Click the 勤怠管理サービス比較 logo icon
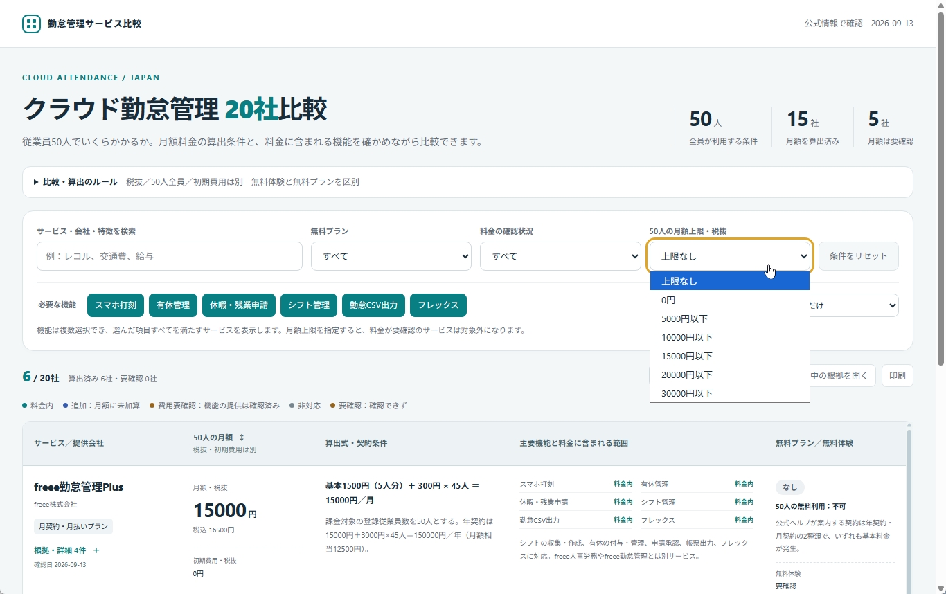This screenshot has width=946, height=594. (x=31, y=24)
